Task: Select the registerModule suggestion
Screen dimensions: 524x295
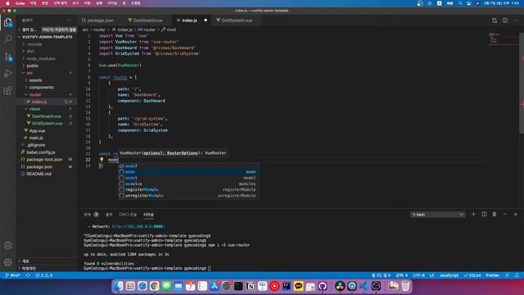Action: (x=189, y=189)
